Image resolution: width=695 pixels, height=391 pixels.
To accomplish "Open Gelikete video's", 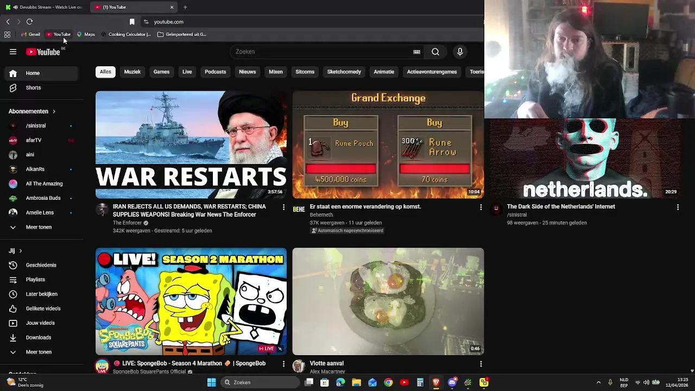I will tap(42, 308).
